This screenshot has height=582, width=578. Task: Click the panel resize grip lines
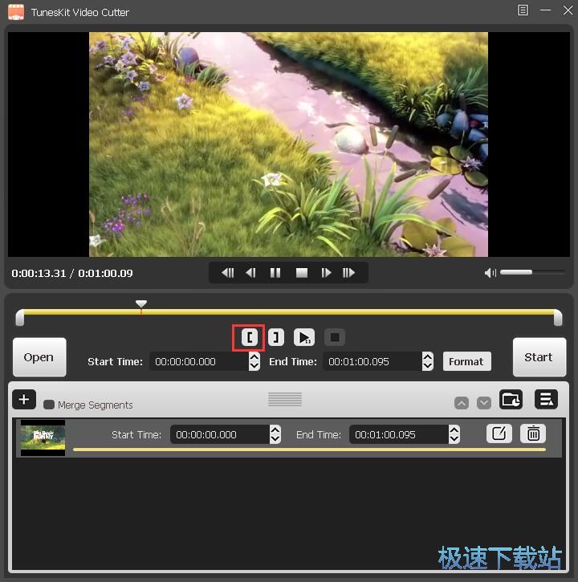[x=285, y=400]
